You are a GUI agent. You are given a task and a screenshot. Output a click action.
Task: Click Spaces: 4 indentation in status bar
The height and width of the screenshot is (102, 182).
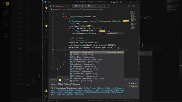[100, 101]
